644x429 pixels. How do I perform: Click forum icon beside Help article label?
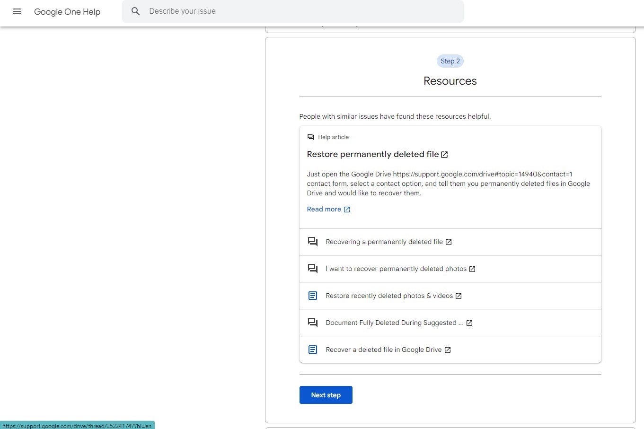[x=311, y=137]
